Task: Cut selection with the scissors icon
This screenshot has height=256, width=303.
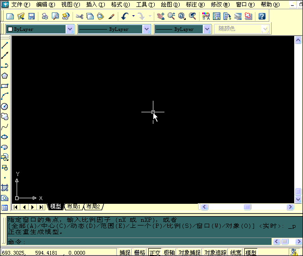Action: (x=79, y=16)
